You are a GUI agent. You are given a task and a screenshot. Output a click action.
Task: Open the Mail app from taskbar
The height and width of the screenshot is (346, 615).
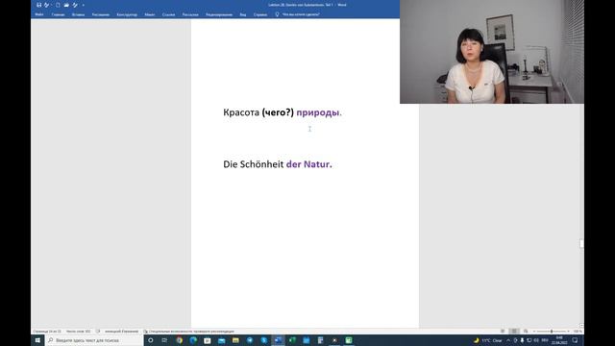(x=222, y=340)
